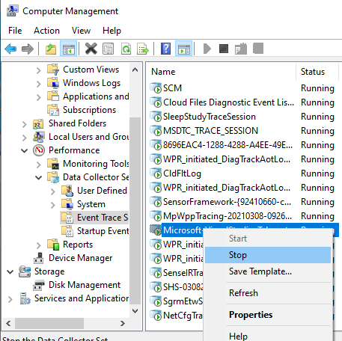The image size is (342, 341).
Task: Click tree pane scroll down arrow
Action: (135, 311)
